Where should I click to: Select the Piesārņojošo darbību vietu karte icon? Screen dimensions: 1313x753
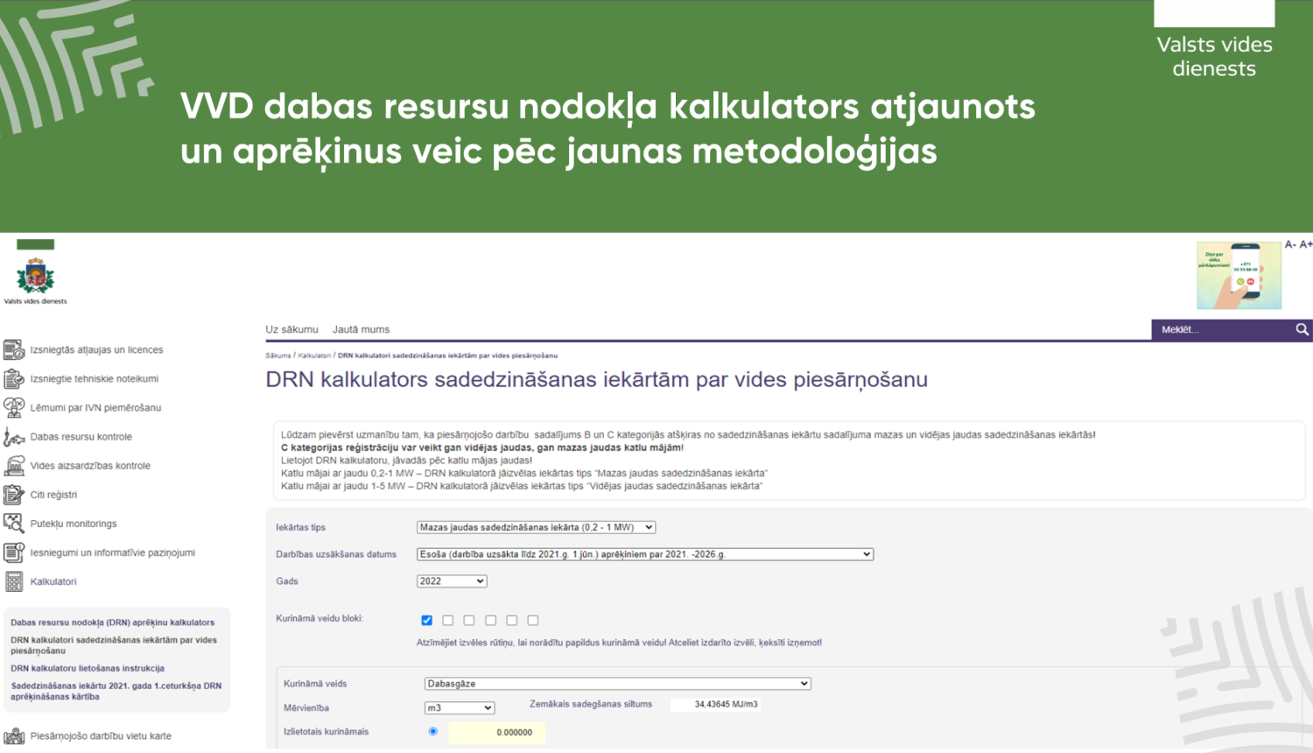click(x=14, y=736)
